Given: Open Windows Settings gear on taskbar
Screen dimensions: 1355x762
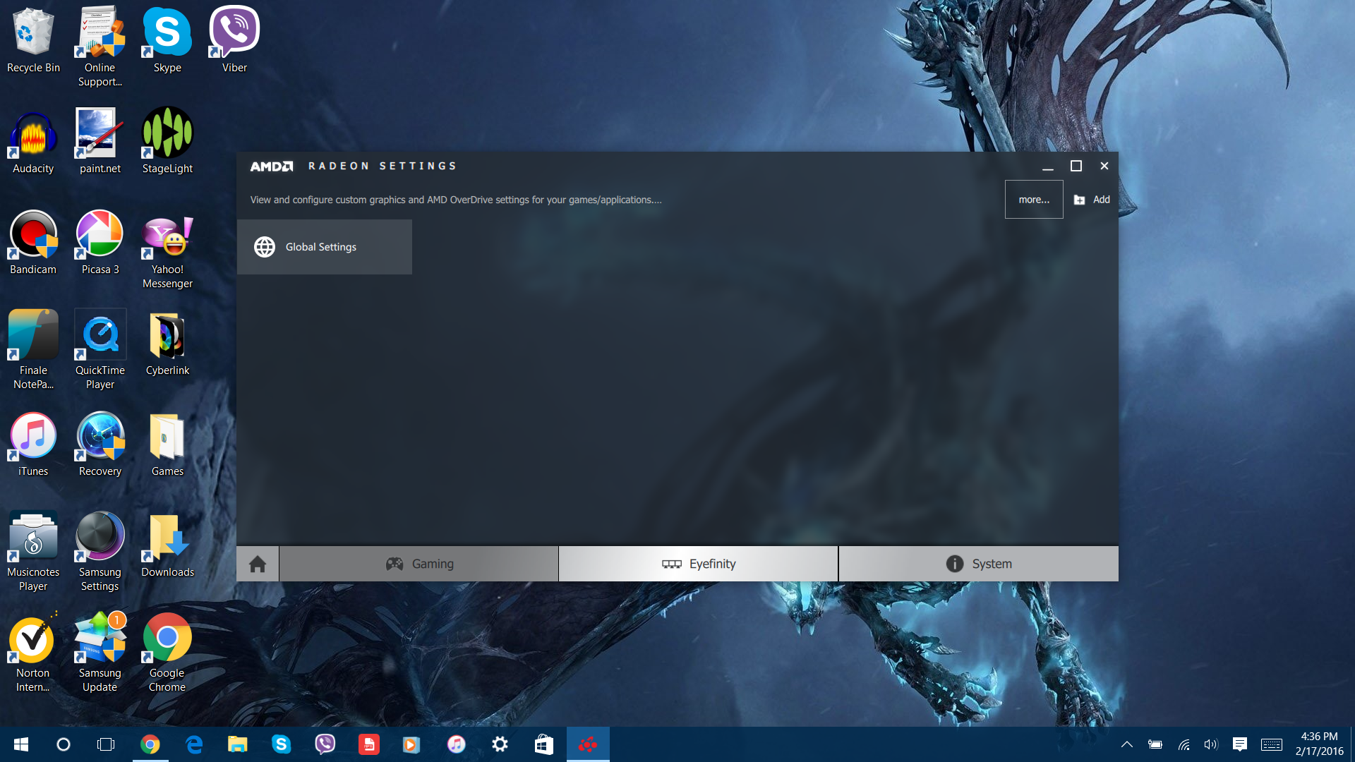Looking at the screenshot, I should 500,744.
